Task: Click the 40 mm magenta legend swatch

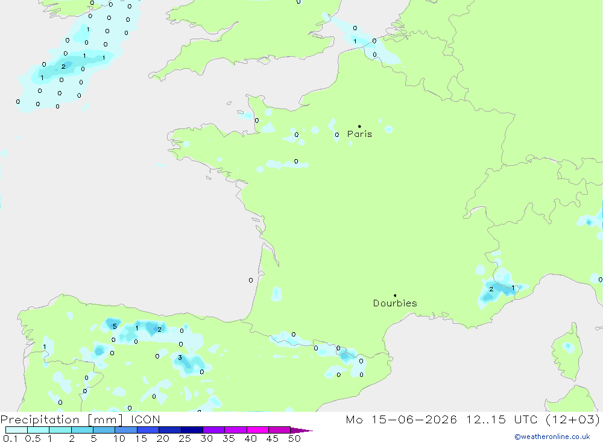Action: (257, 430)
